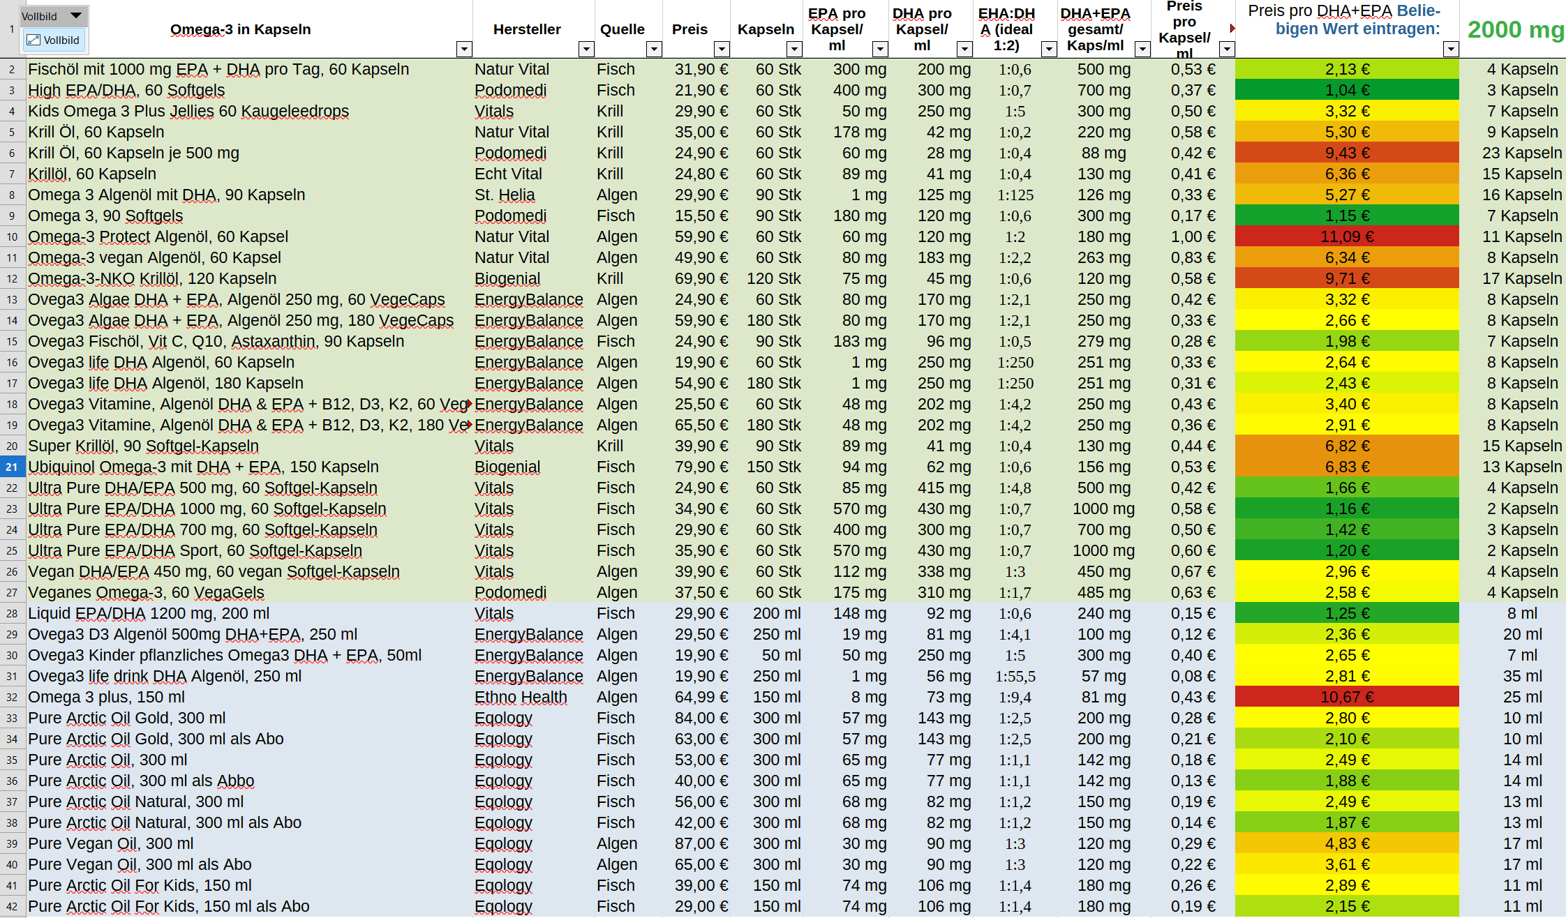This screenshot has height=918, width=1566.
Task: Click the red 10,67 € price cell
Action: pyautogui.click(x=1347, y=697)
